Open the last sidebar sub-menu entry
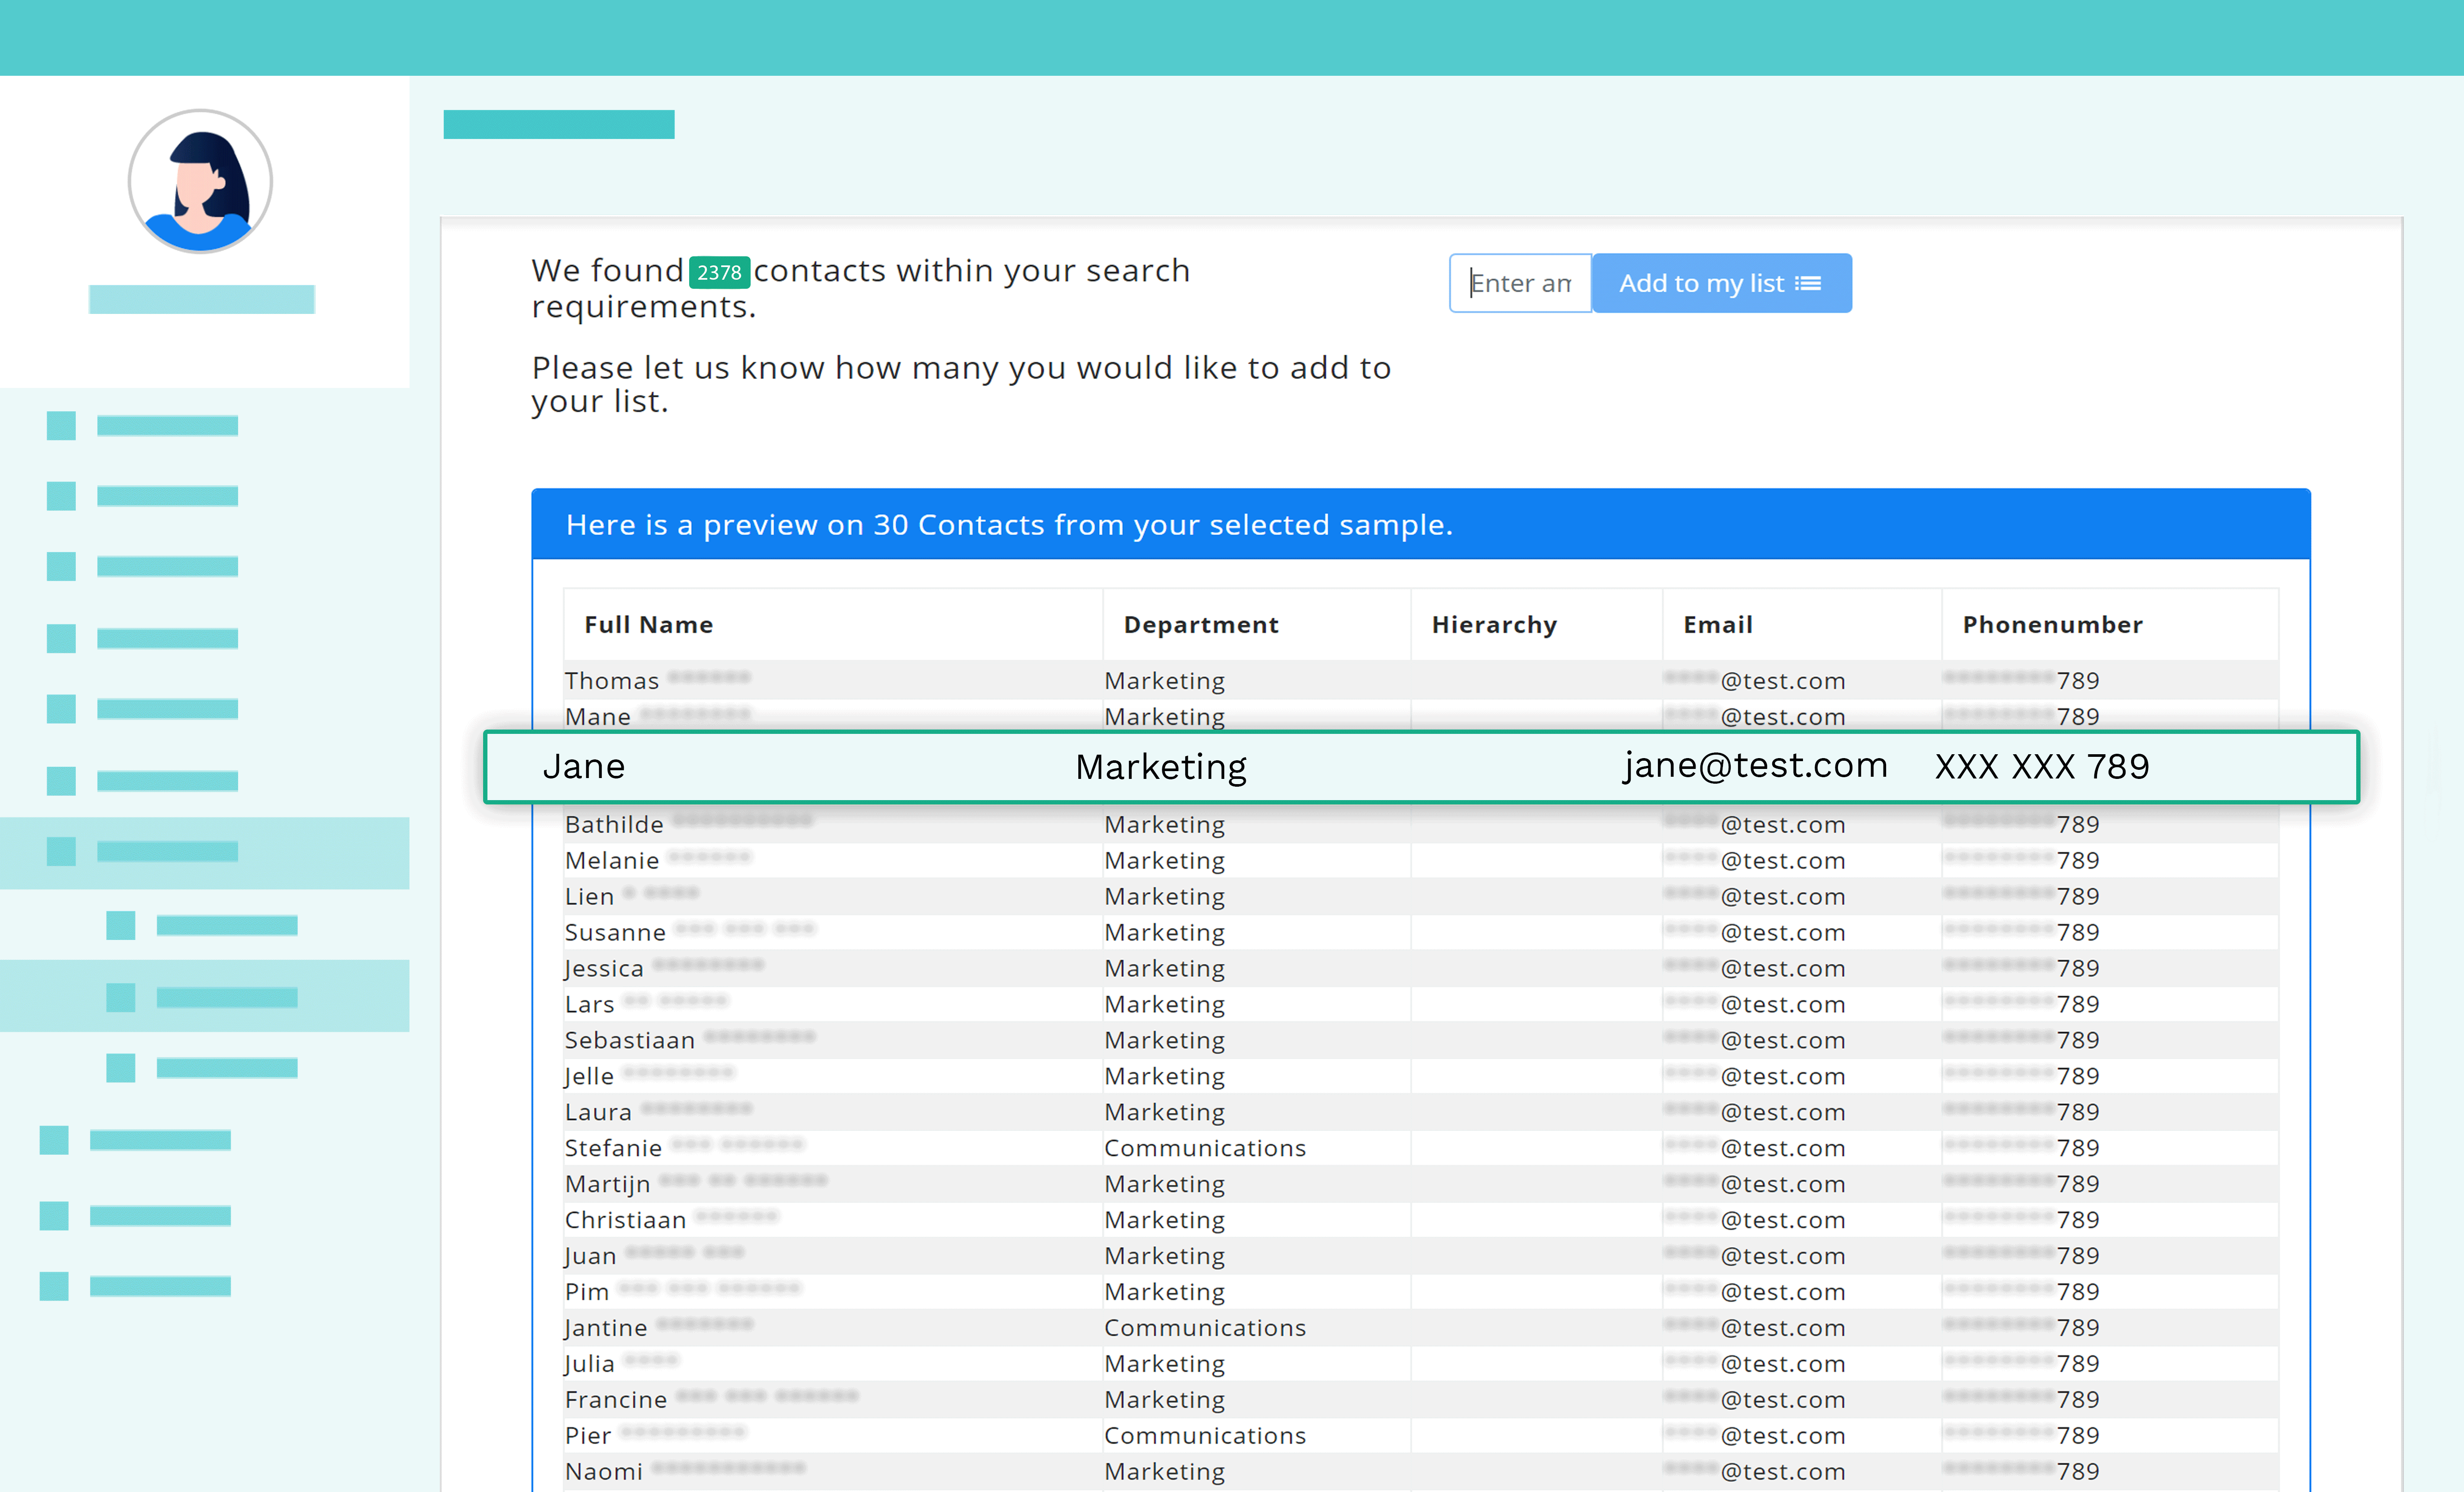Viewport: 2464px width, 1492px height. 227,1068
